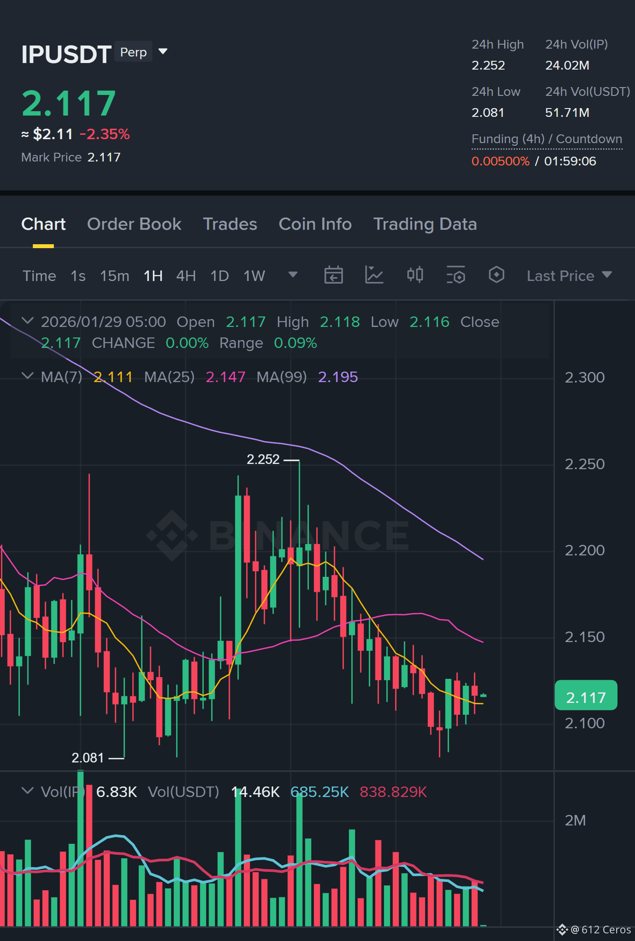Select the 15m timeframe

pos(115,276)
